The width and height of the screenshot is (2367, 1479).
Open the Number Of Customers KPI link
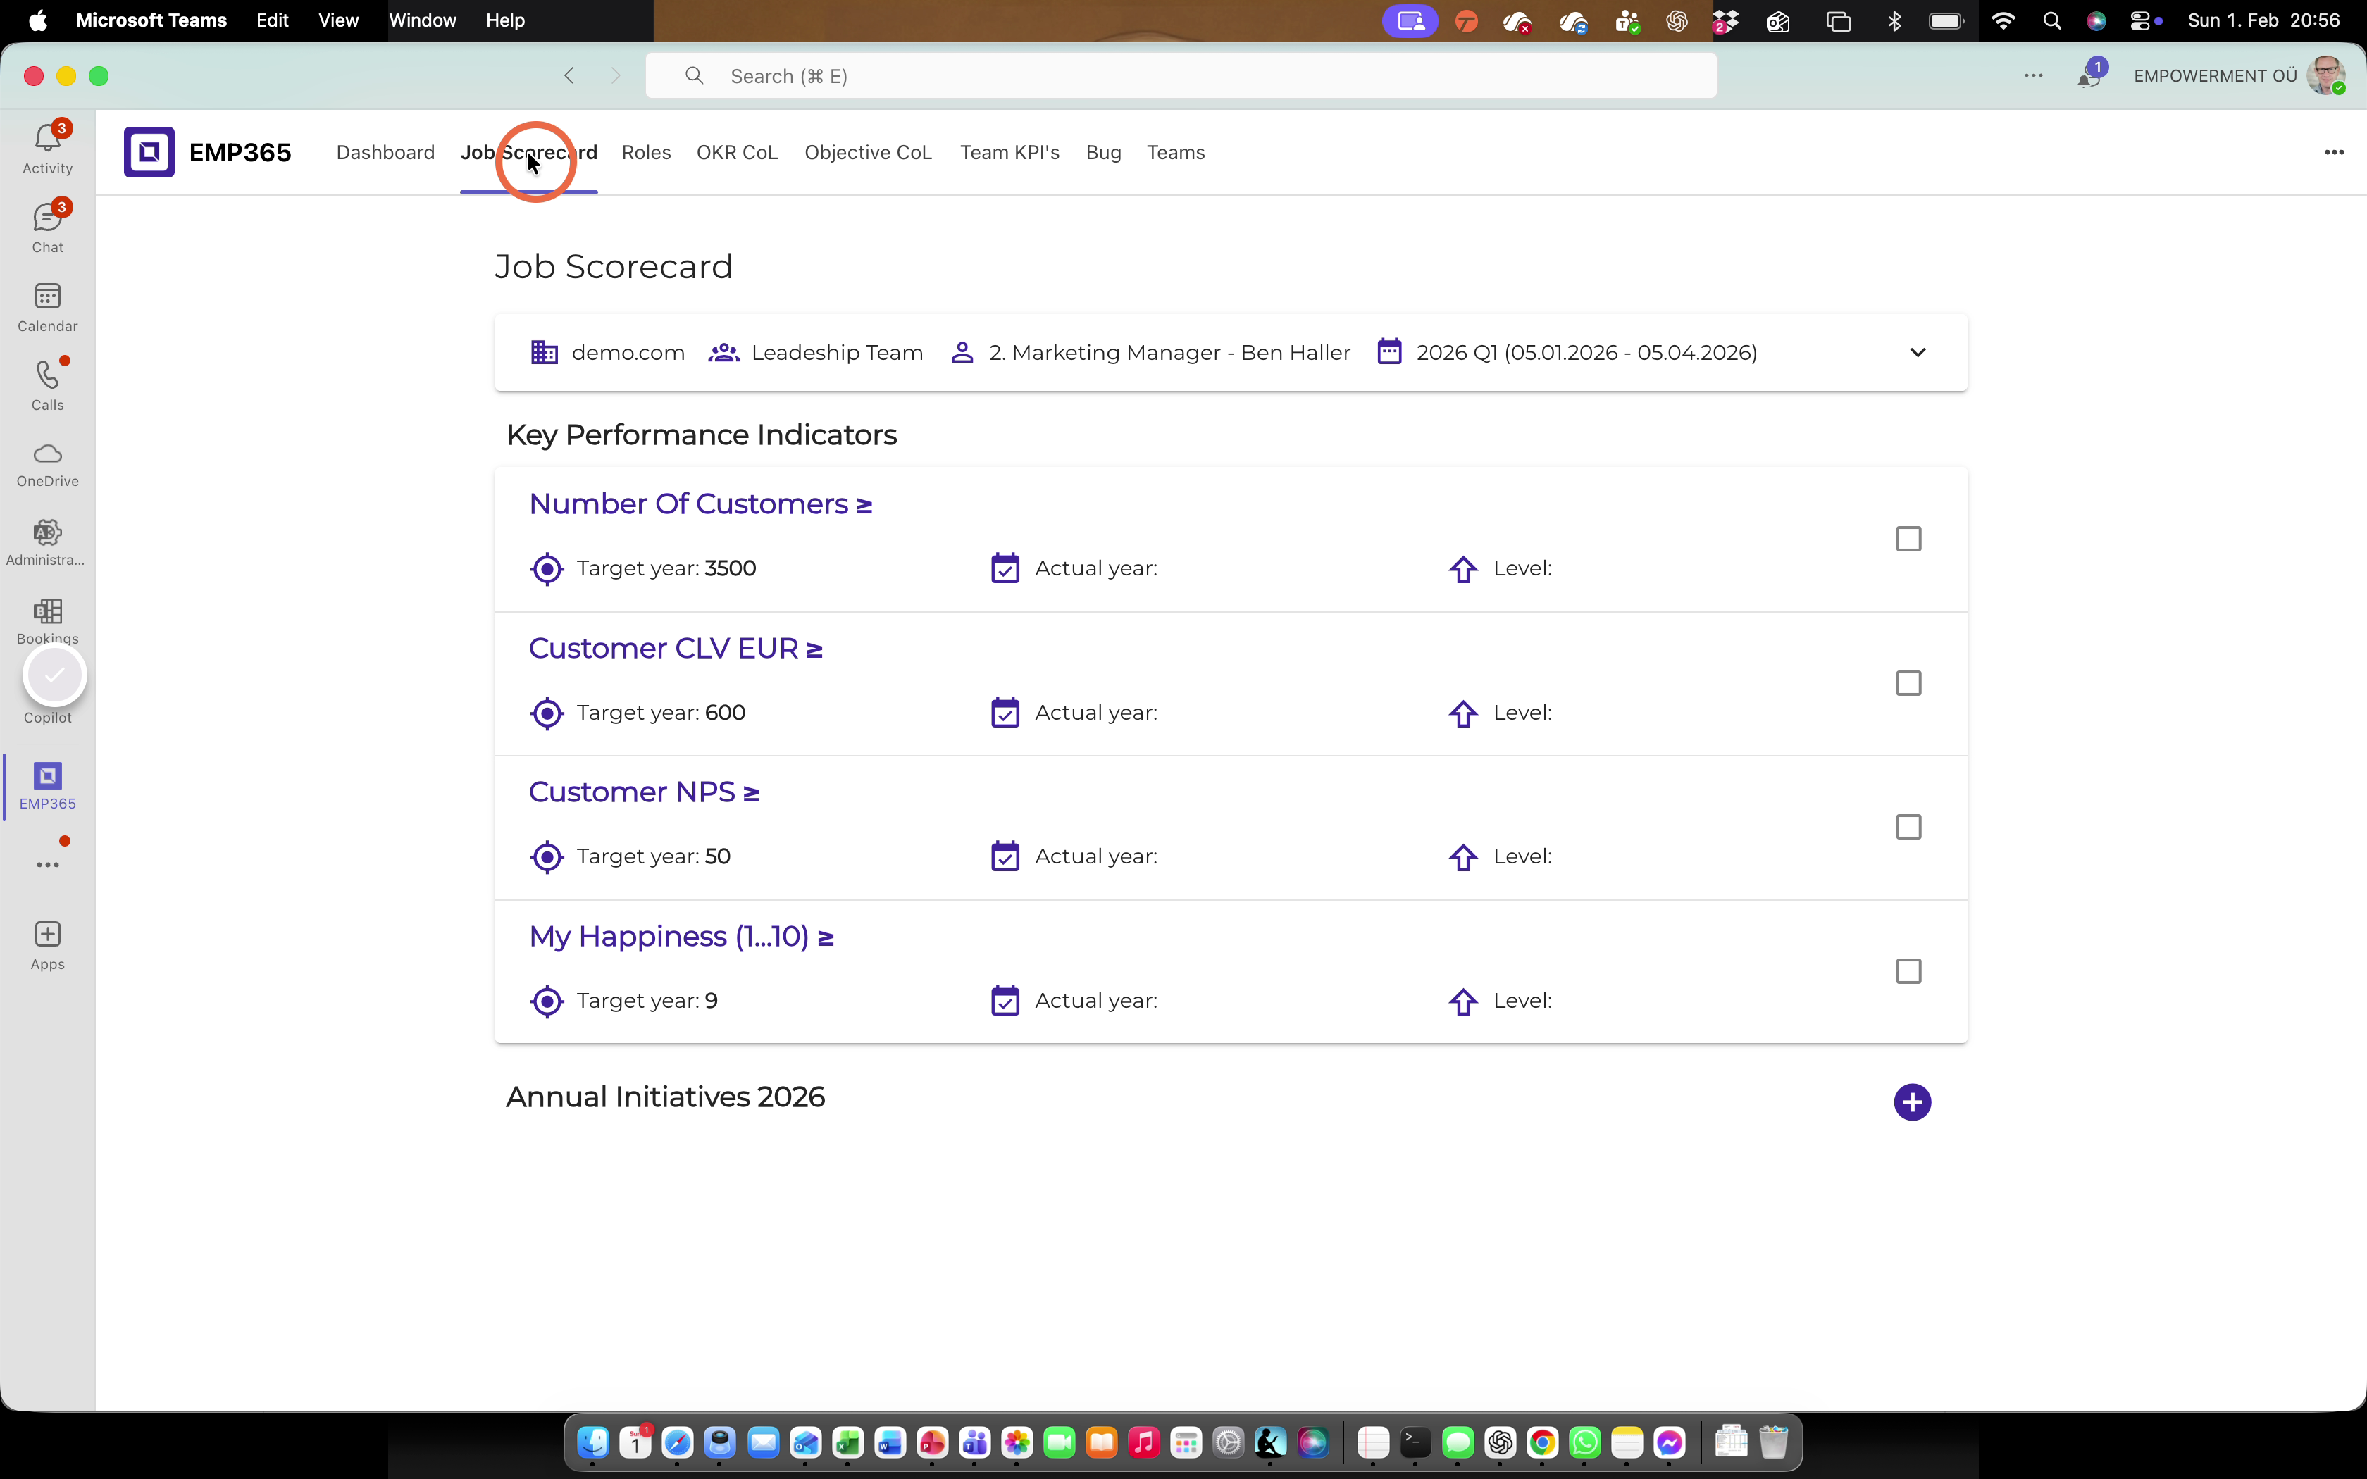point(700,504)
